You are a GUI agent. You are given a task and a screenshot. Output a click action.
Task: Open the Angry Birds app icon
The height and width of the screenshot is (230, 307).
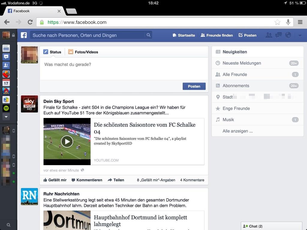[6, 91]
